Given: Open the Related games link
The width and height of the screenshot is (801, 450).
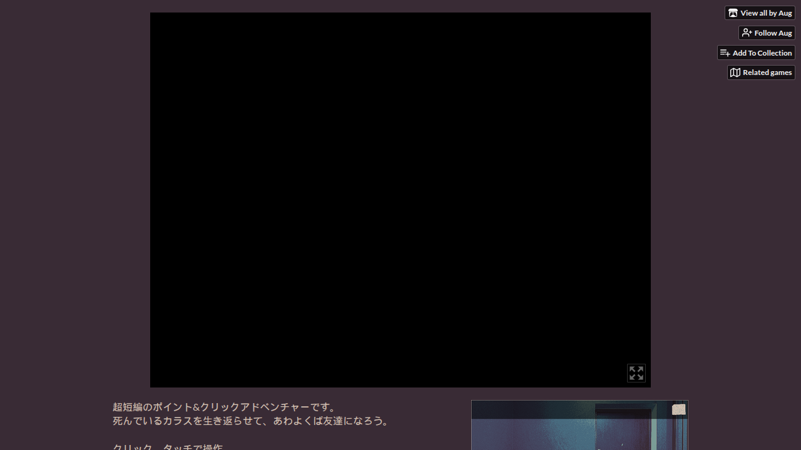Looking at the screenshot, I should [x=761, y=72].
